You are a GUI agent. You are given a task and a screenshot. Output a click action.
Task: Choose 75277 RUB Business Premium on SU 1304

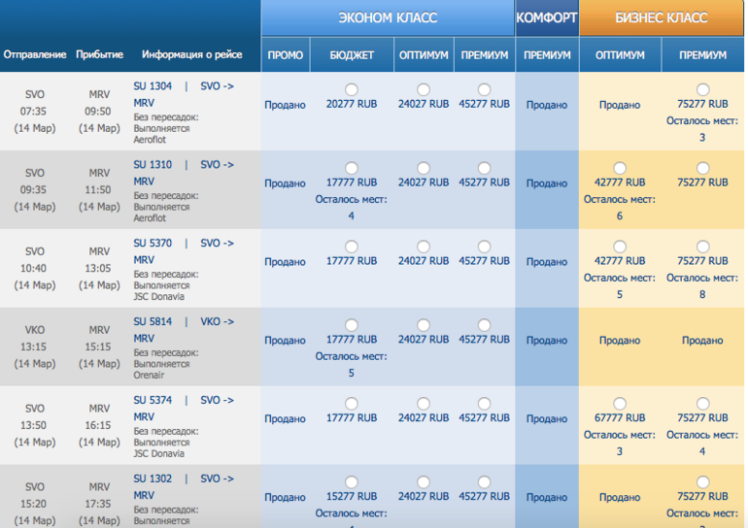click(702, 89)
